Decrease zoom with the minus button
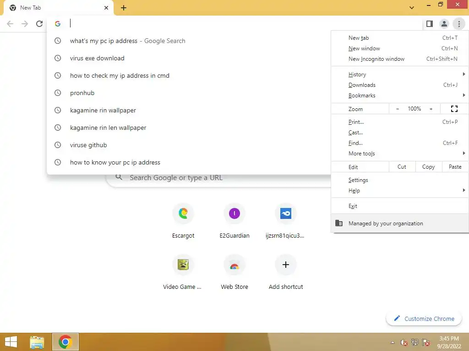The image size is (469, 351). tap(398, 109)
